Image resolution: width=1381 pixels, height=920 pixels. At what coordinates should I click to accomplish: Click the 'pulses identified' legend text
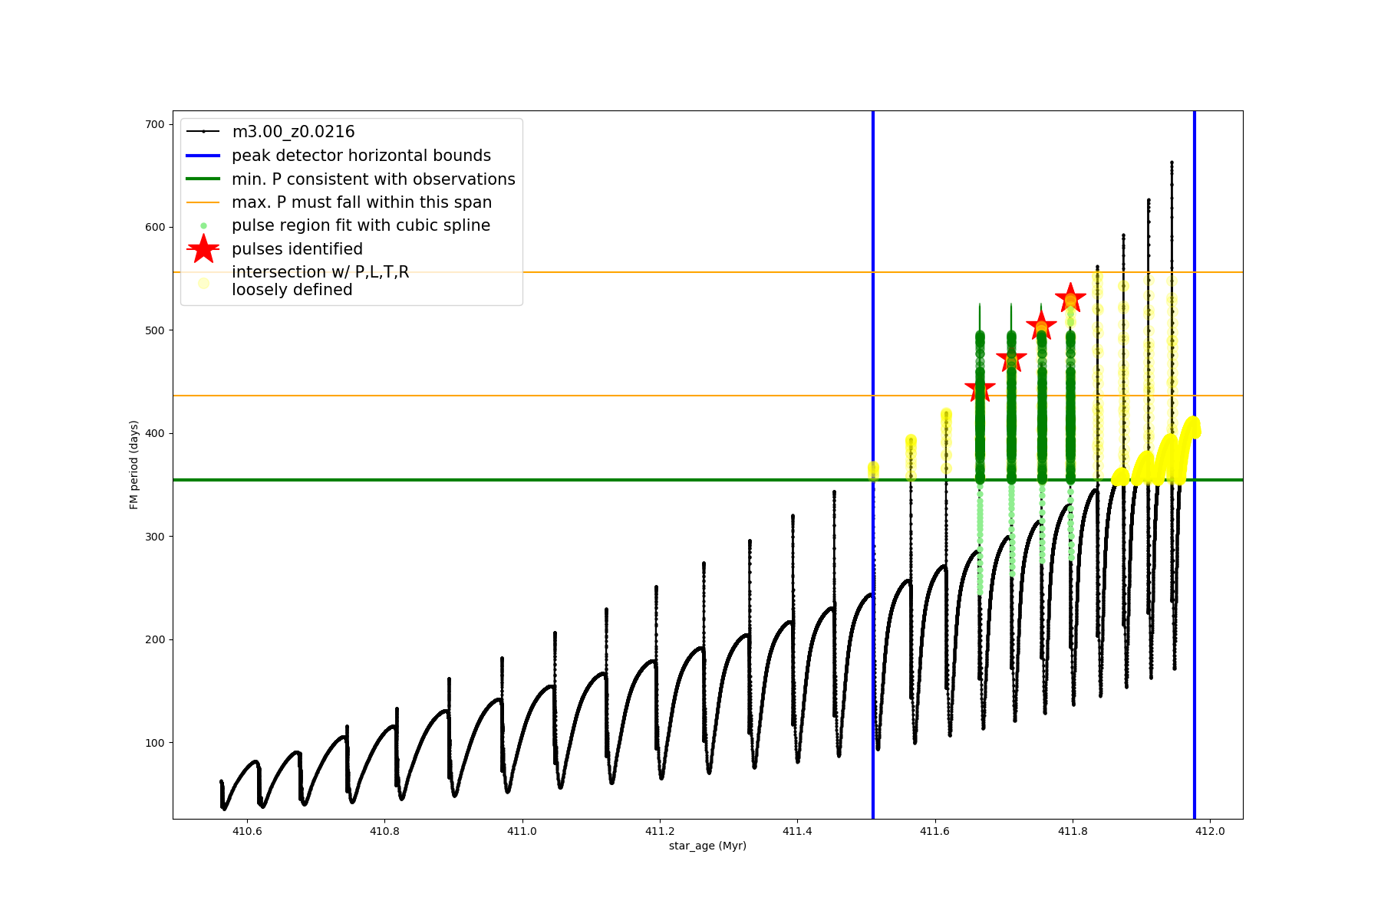[297, 249]
